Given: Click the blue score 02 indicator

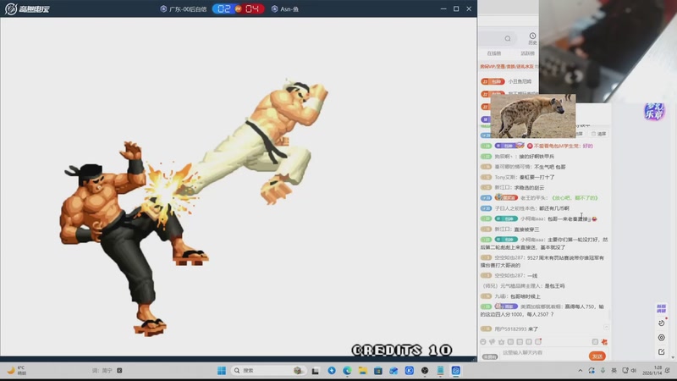Looking at the screenshot, I should 224,8.
